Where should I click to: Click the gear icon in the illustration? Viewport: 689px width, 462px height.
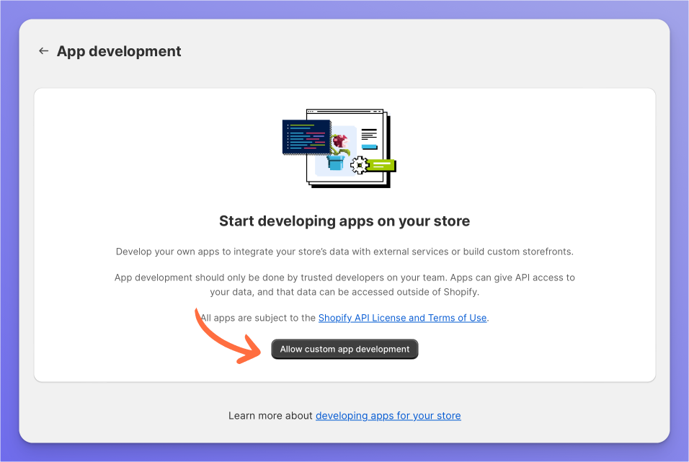(x=357, y=165)
